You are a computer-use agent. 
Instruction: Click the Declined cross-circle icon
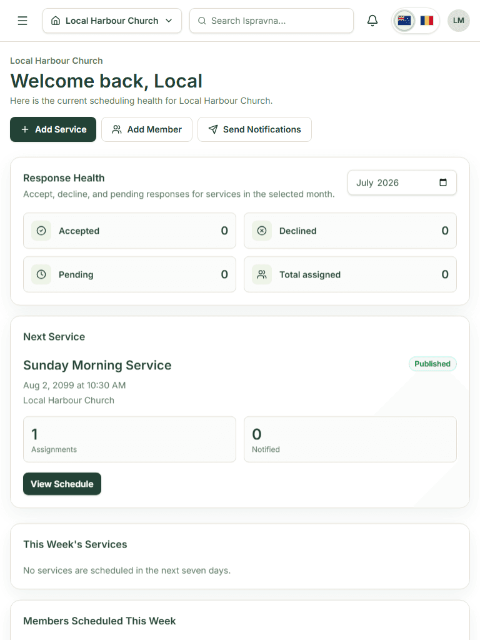pos(262,231)
